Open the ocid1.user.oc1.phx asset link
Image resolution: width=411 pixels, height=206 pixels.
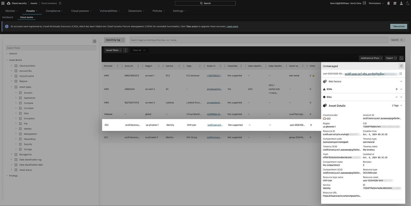(x=364, y=74)
